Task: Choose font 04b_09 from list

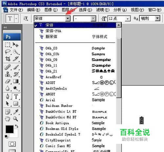Action: (x=75, y=60)
